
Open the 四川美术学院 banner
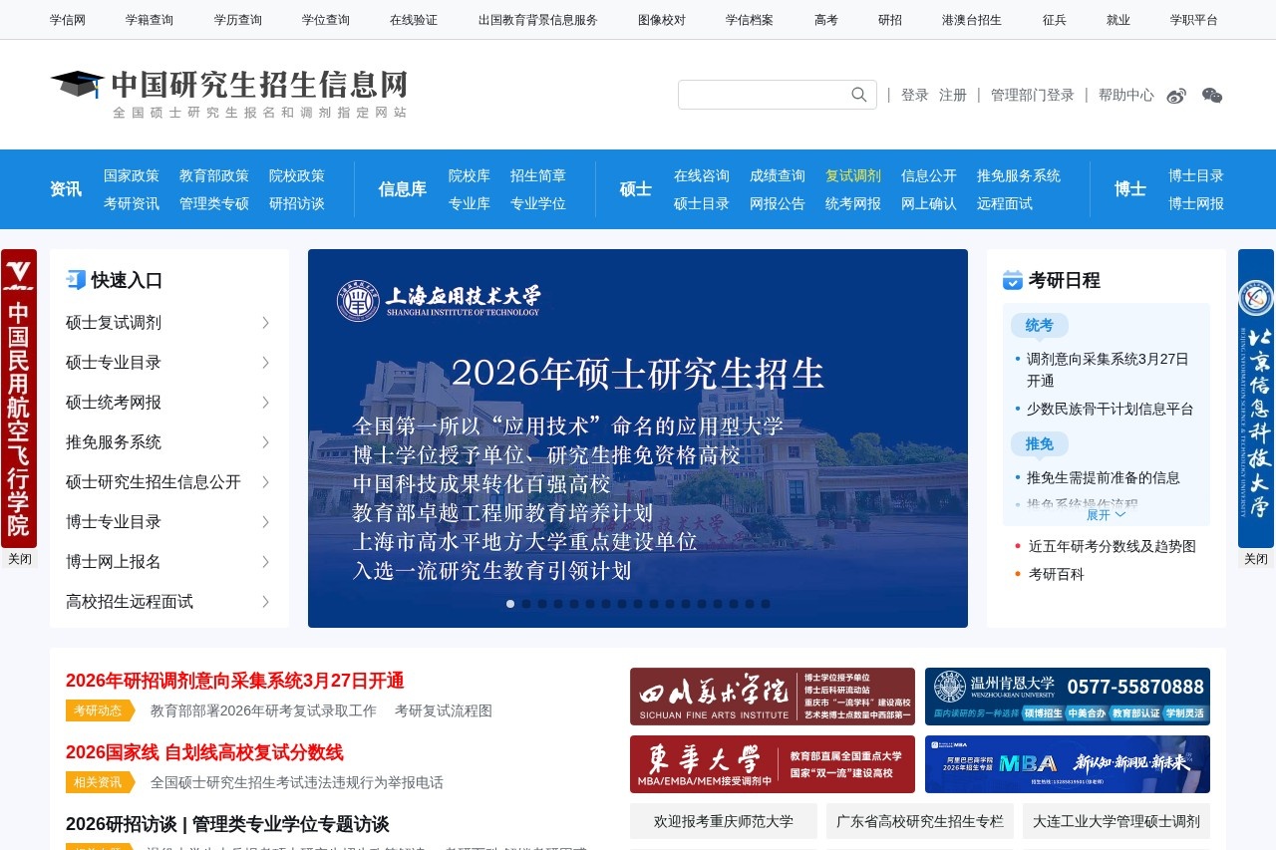[x=773, y=697]
